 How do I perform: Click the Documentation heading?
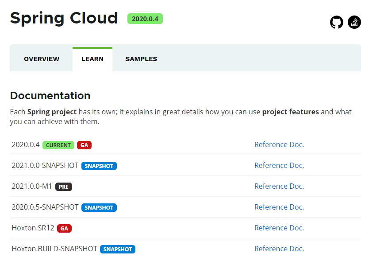click(x=50, y=96)
